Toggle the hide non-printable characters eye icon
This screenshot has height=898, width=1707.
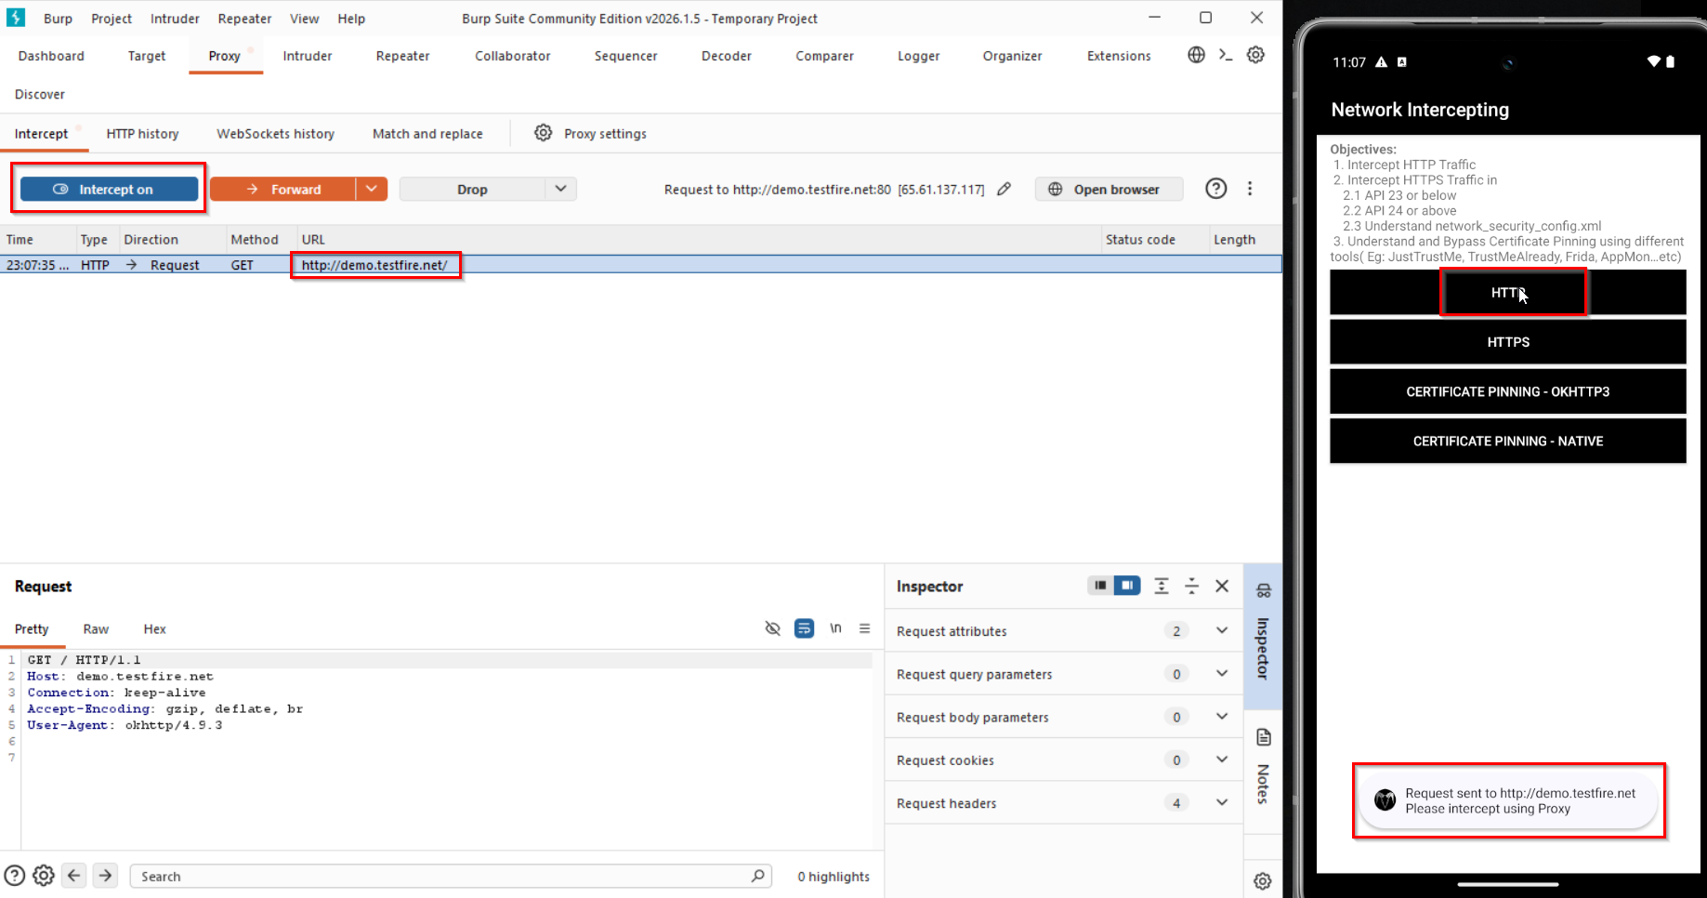[x=772, y=628]
